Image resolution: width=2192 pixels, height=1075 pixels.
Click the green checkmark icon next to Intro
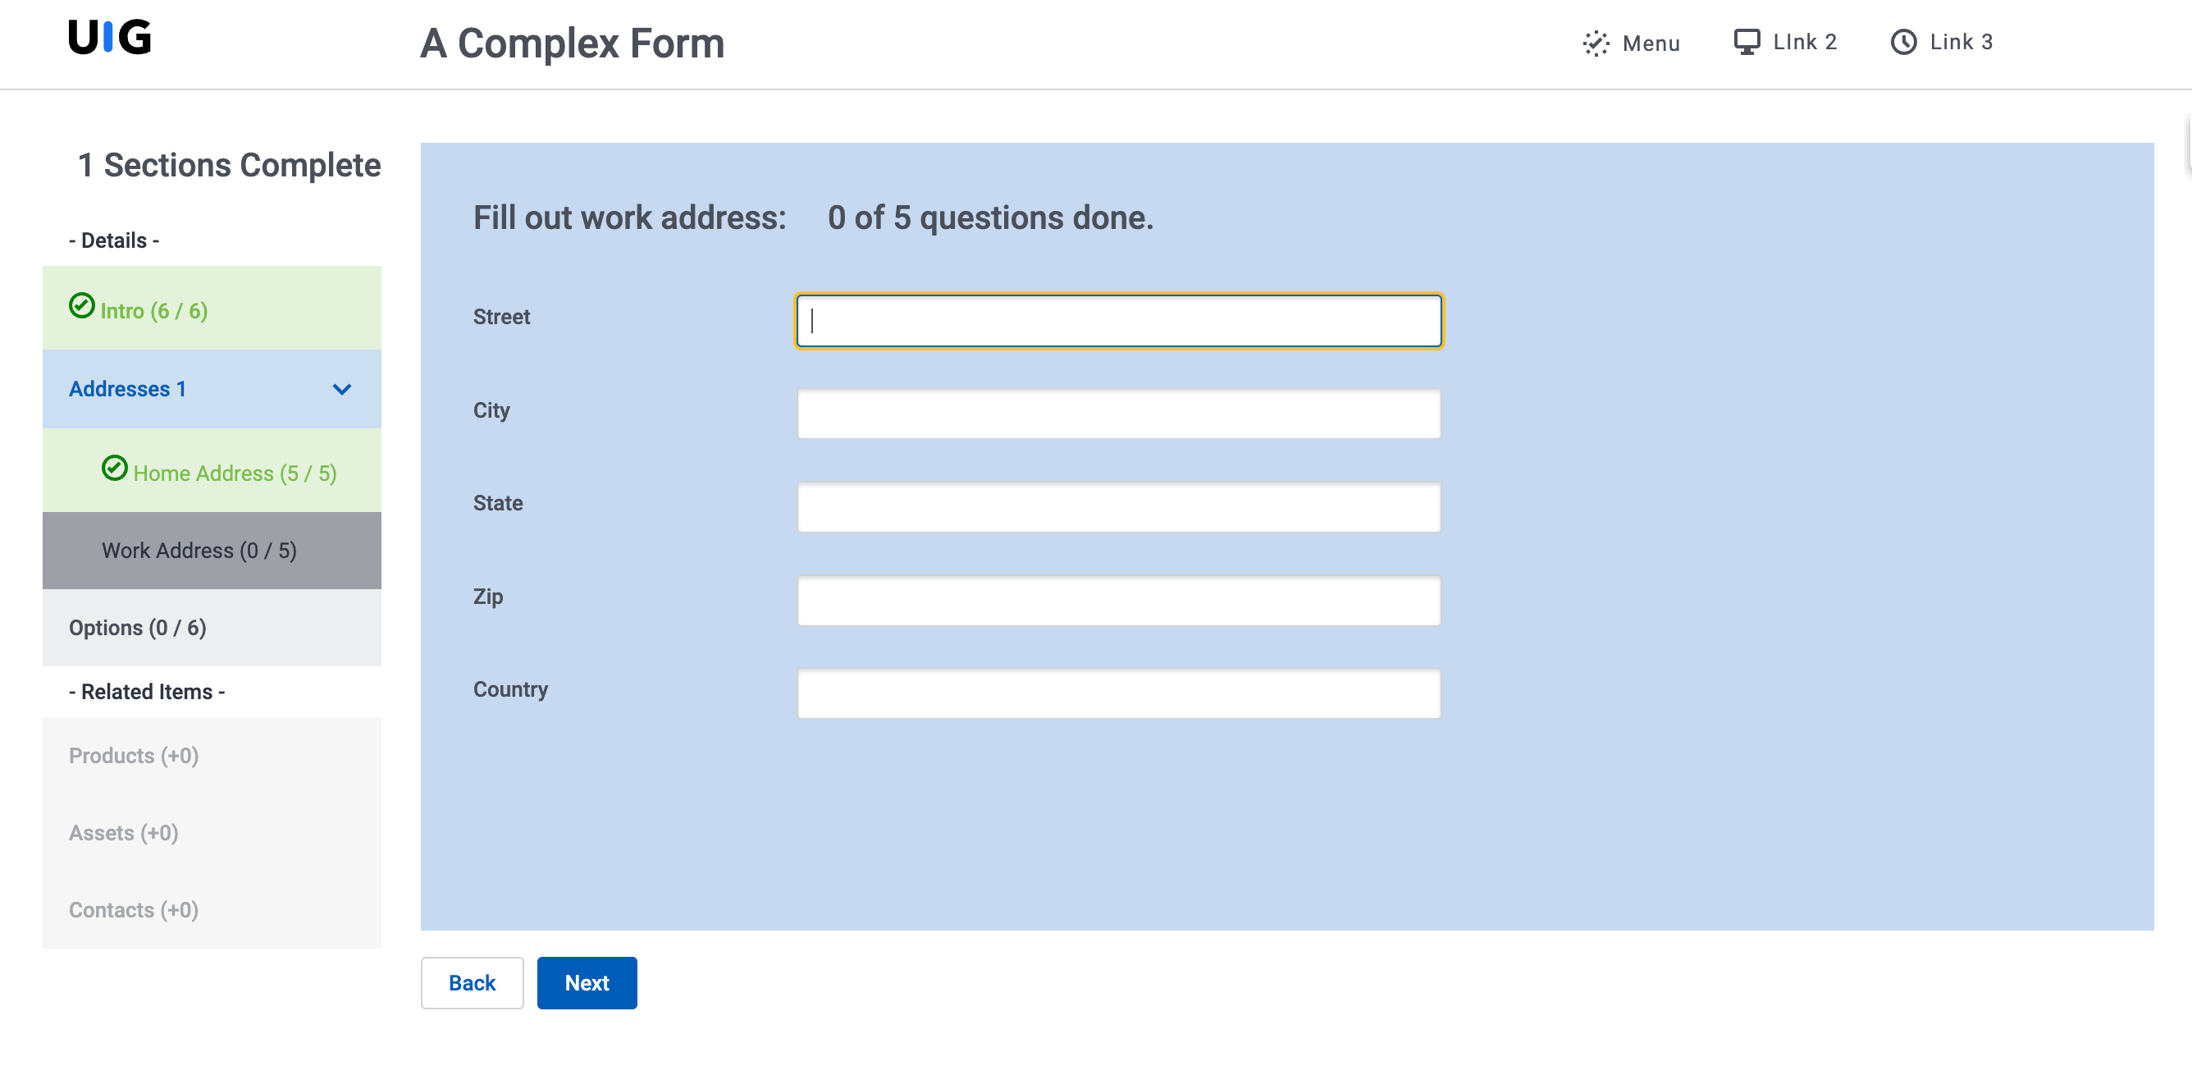82,305
